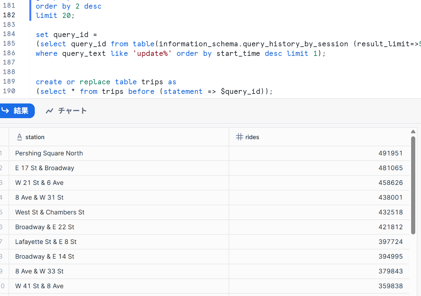Select the W 41 St & 8 Ave cell
Image resolution: width=421 pixels, height=296 pixels.
pos(119,286)
